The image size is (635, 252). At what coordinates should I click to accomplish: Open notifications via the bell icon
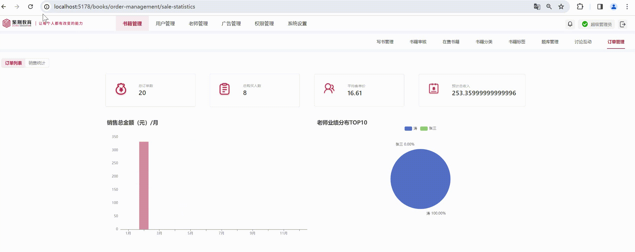pos(570,24)
